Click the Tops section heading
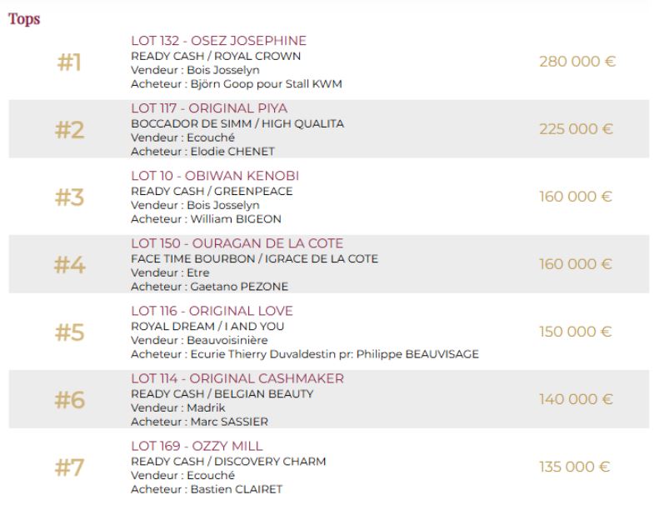This screenshot has width=659, height=520. coord(24,18)
